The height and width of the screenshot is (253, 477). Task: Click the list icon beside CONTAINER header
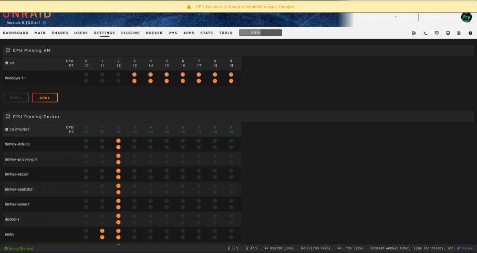(6, 130)
